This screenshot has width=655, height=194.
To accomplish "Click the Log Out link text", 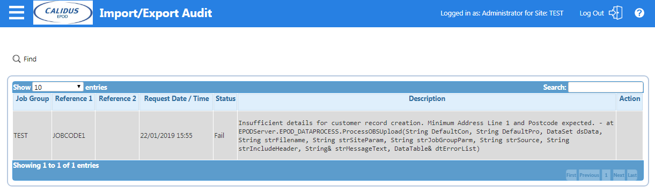I will tap(592, 13).
